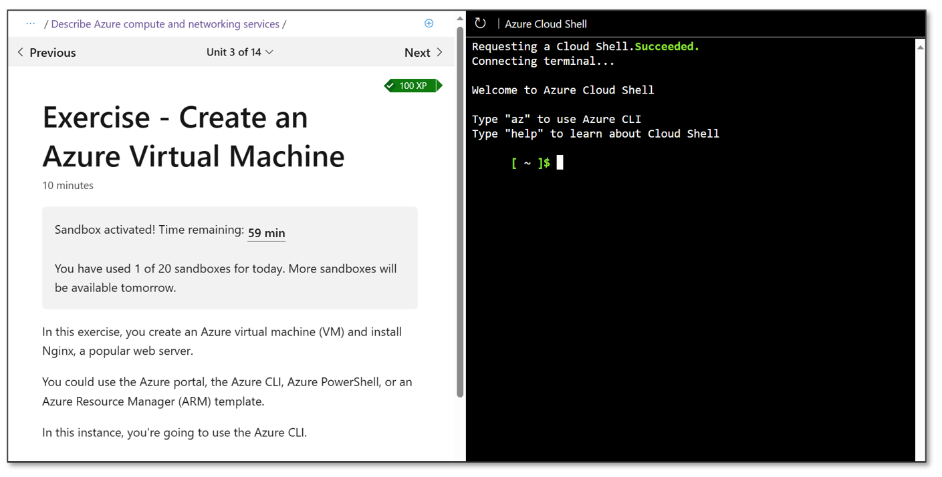
Task: Collapse the unit selector chevron
Action: [268, 51]
